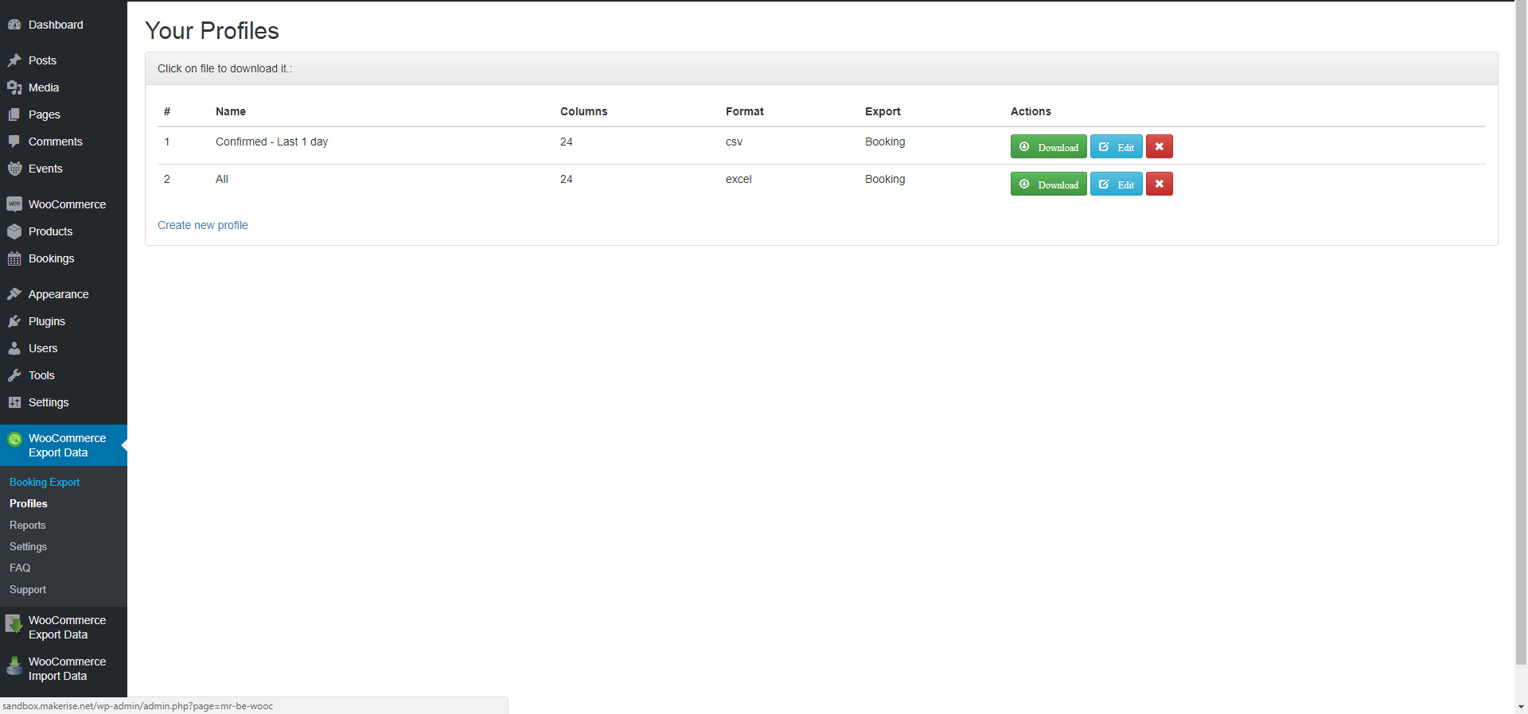Open the Booking Export submenu item
The height and width of the screenshot is (714, 1528).
(x=45, y=482)
